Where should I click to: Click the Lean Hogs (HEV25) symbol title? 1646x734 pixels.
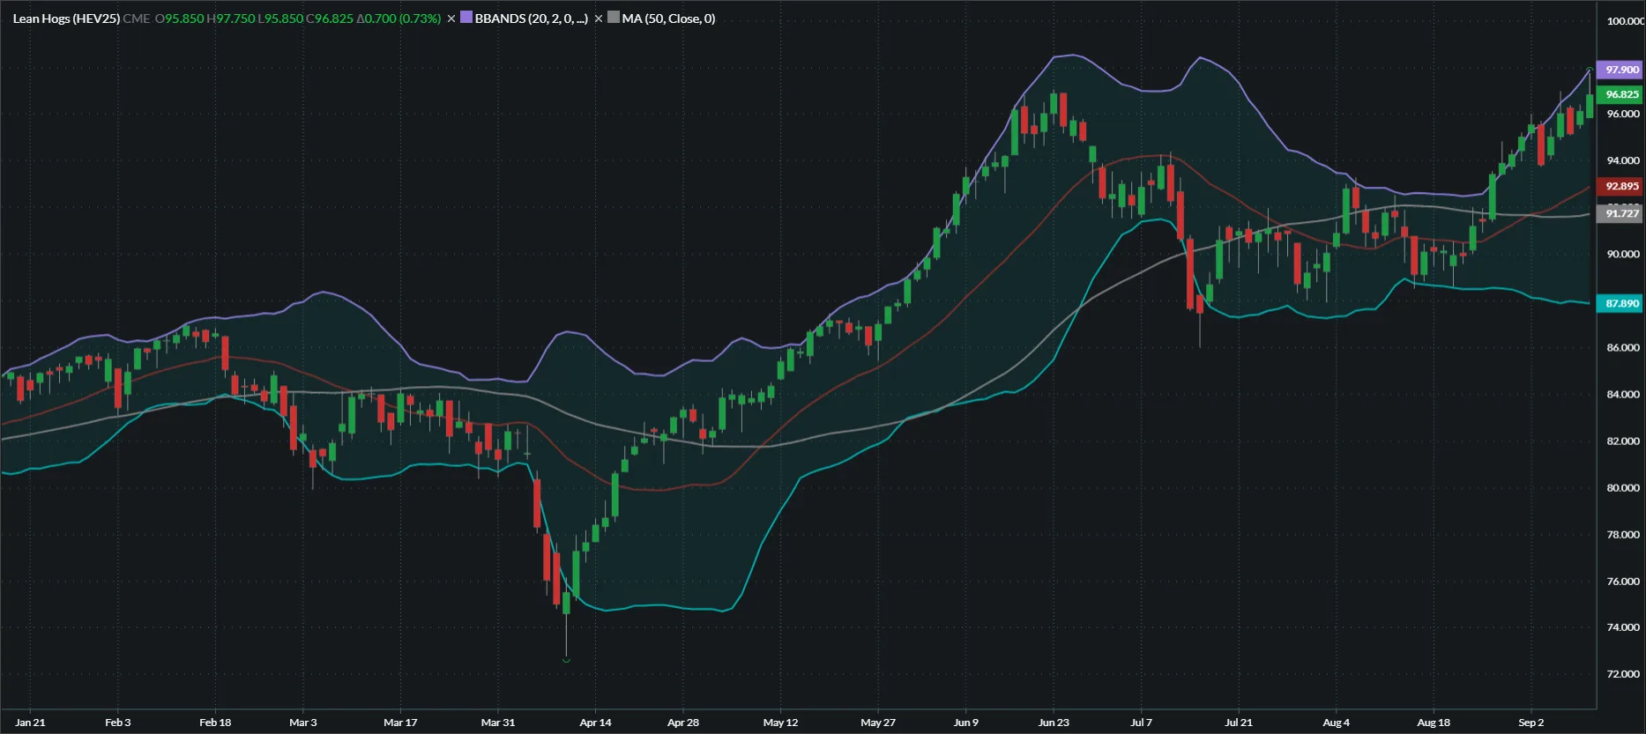pyautogui.click(x=66, y=19)
